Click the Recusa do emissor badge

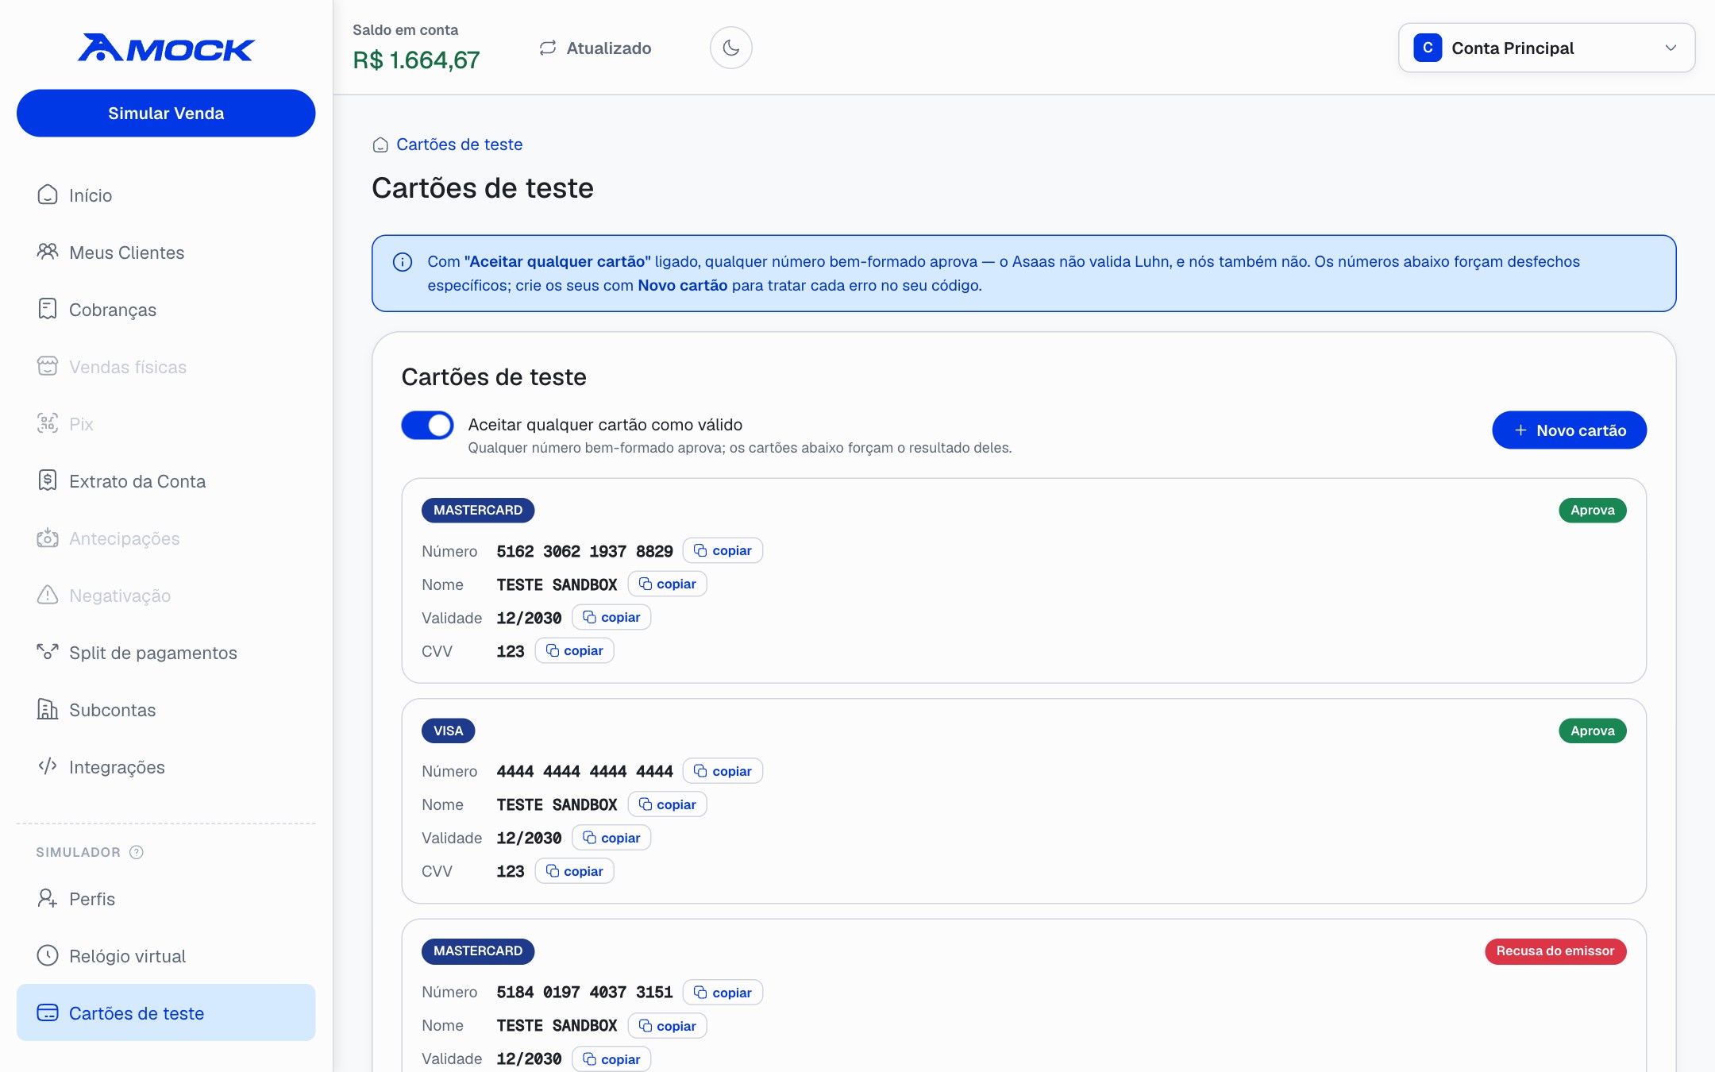(1555, 951)
